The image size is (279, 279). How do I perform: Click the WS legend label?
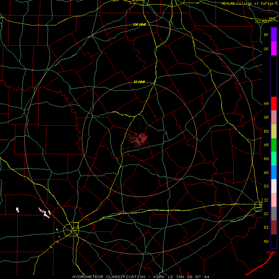pyautogui.click(x=266, y=173)
